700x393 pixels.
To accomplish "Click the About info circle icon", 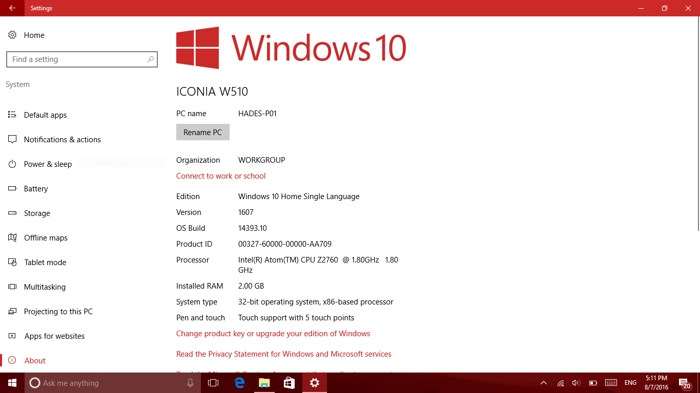I will pyautogui.click(x=12, y=360).
